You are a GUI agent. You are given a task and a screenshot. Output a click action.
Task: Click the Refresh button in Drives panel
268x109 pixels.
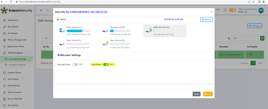pyautogui.click(x=206, y=20)
